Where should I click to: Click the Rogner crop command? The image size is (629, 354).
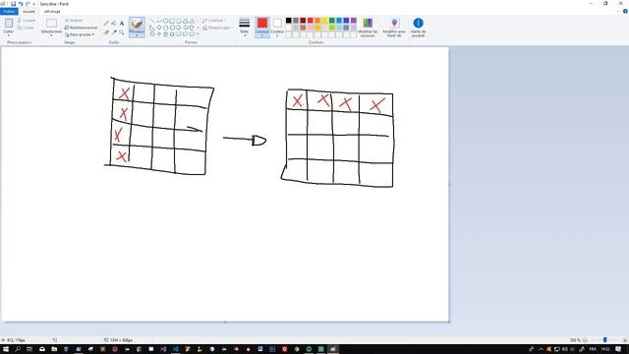[74, 20]
